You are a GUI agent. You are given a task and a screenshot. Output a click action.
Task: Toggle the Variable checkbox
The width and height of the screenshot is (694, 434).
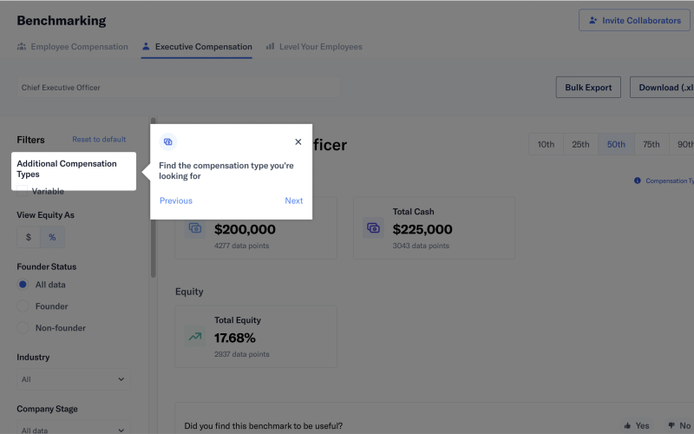point(23,191)
